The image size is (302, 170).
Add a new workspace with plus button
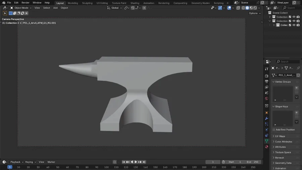click(228, 3)
